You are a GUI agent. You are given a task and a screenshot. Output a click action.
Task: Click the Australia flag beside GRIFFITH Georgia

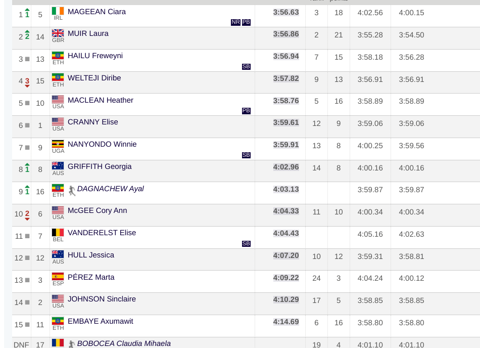[x=58, y=166]
